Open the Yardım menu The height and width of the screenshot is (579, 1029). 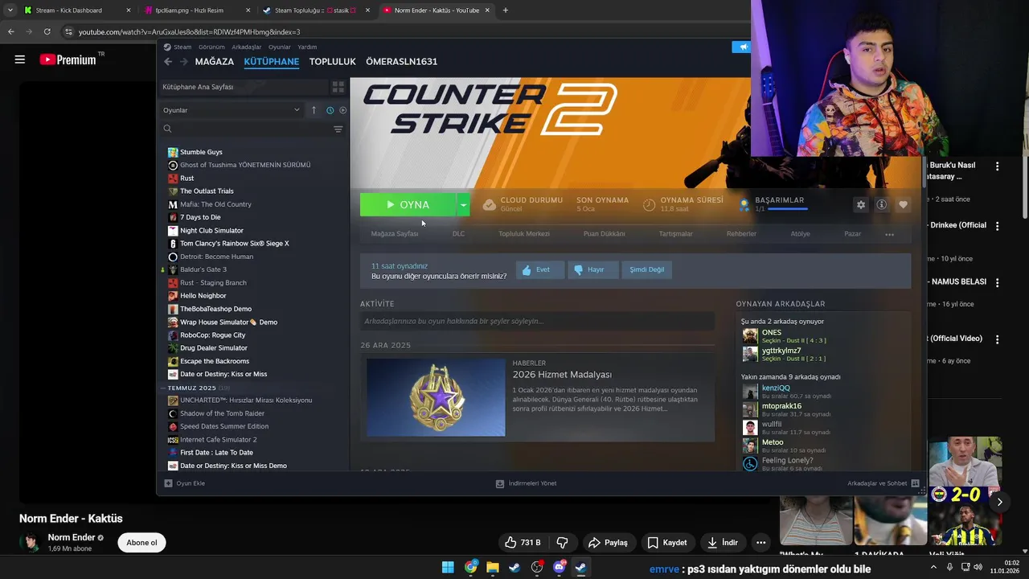(307, 47)
